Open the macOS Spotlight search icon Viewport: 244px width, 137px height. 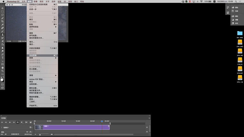[x=236, y=1]
